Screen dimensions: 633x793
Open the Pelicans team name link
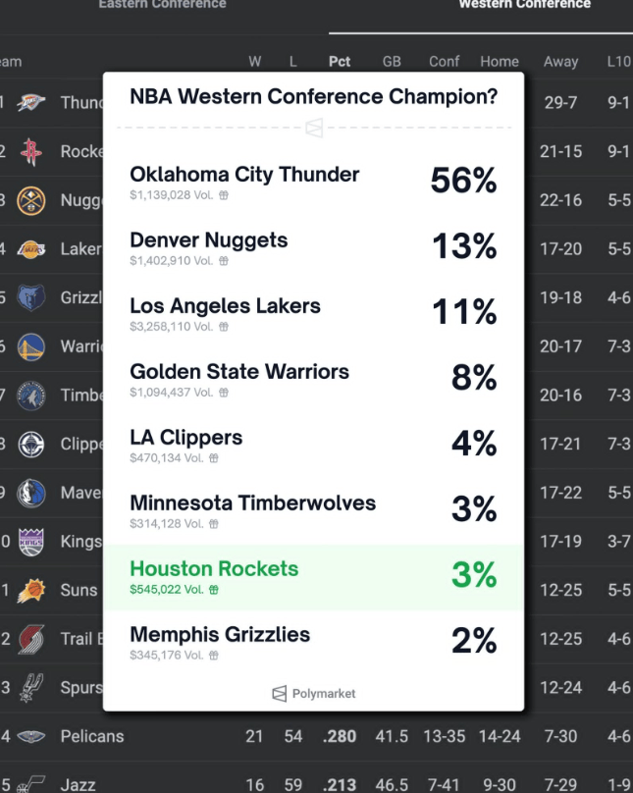tap(92, 736)
